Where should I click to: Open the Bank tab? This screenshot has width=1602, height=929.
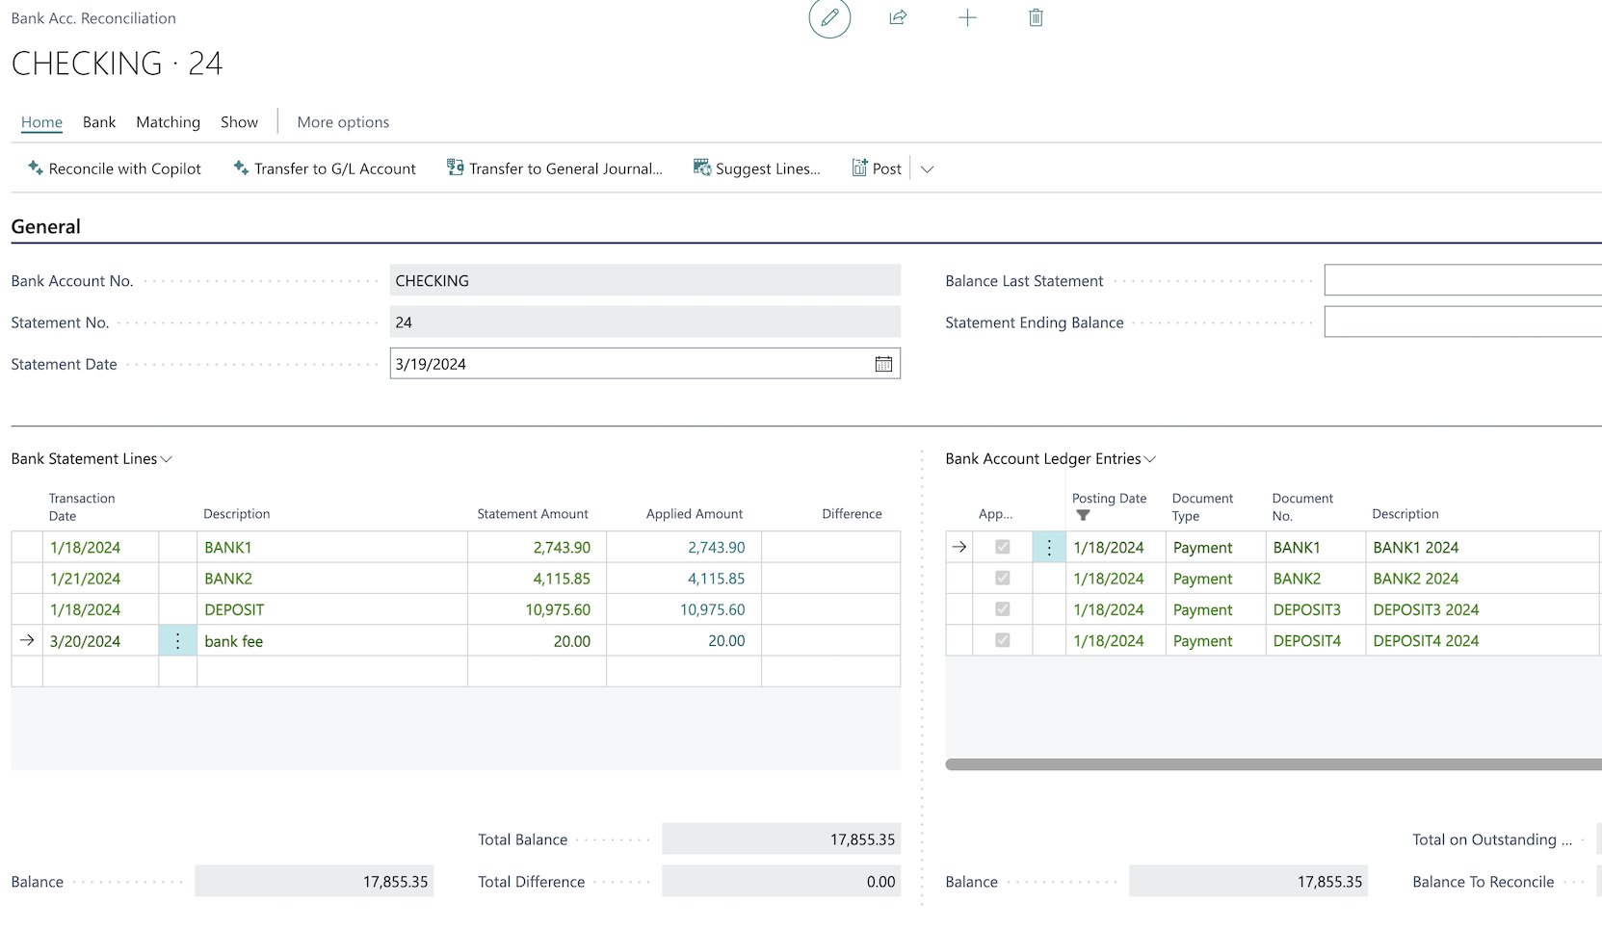[99, 122]
